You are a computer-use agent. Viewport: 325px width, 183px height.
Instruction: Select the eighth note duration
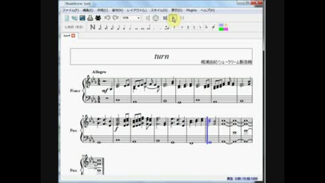(118, 27)
